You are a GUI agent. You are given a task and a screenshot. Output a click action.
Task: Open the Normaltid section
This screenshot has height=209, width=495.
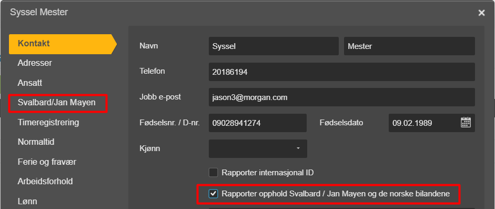coord(36,142)
